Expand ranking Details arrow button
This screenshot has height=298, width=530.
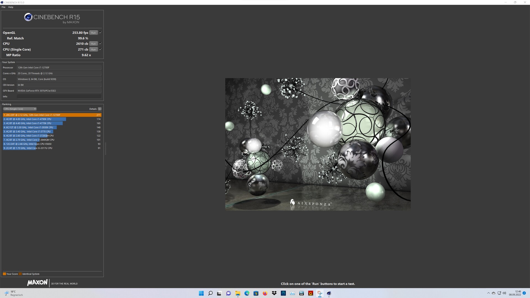(100, 109)
